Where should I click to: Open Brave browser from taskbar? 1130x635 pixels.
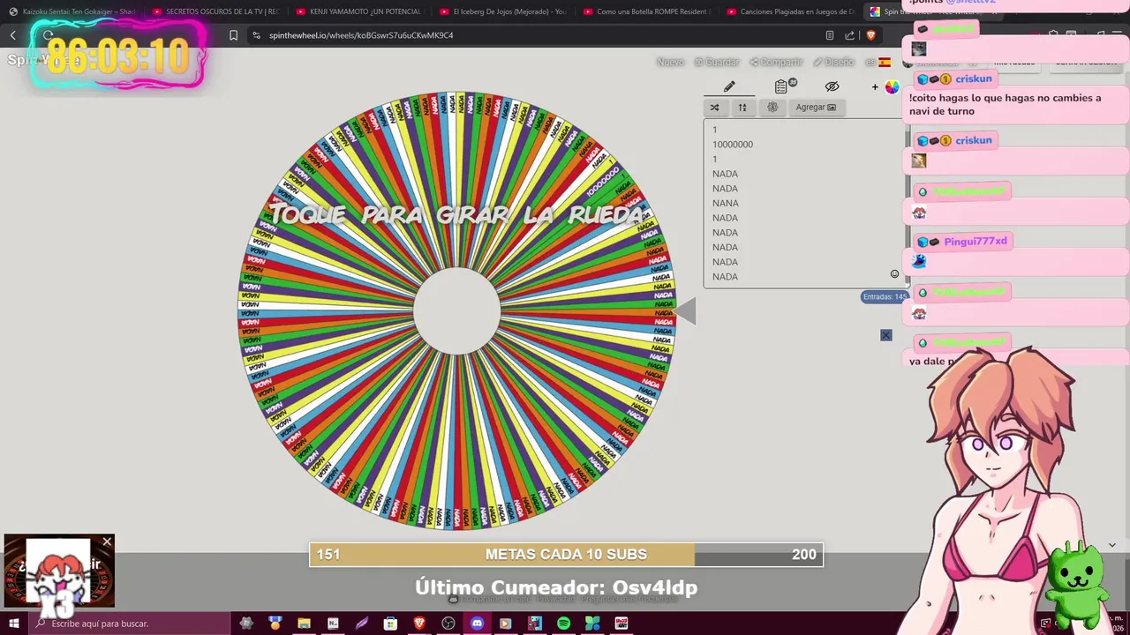pos(419,624)
